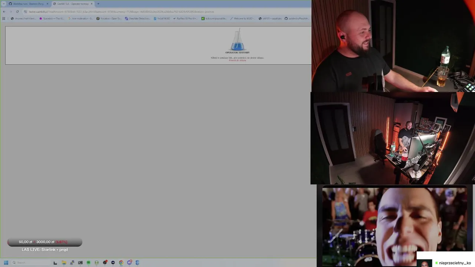
Task: Click the taskbar Search box
Action: click(31, 263)
